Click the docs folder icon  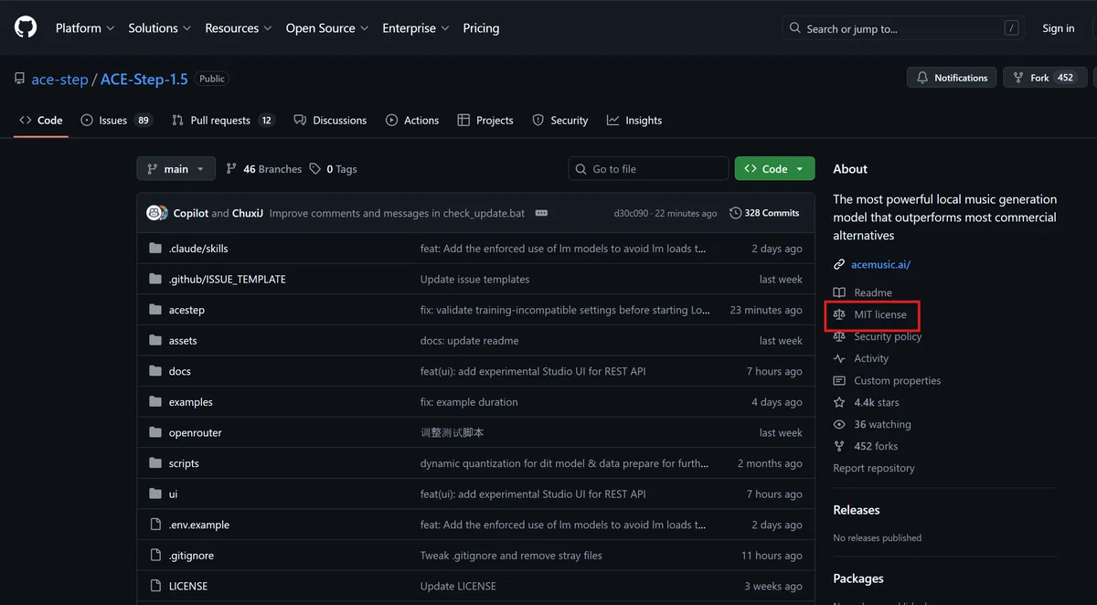pos(154,371)
